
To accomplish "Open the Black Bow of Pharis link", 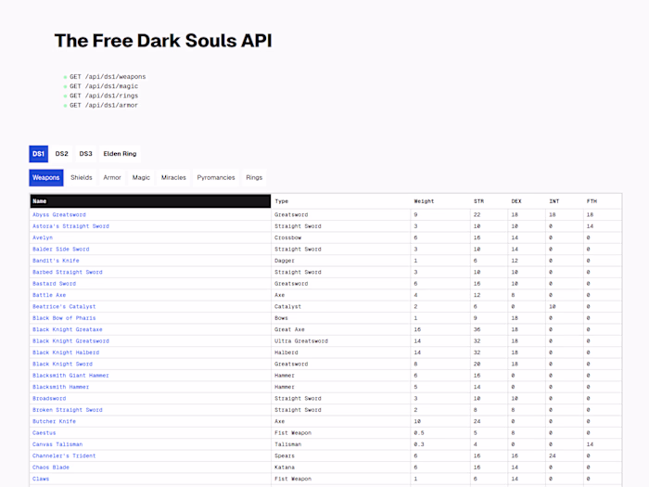I will pos(64,318).
